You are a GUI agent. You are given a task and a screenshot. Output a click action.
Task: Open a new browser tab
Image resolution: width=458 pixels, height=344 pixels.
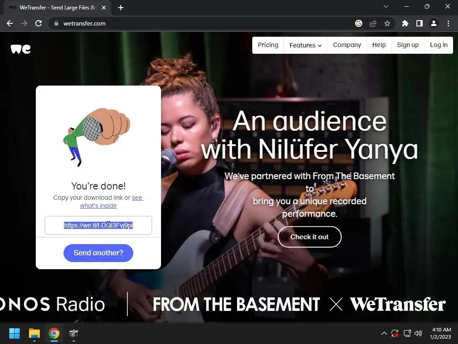point(121,8)
